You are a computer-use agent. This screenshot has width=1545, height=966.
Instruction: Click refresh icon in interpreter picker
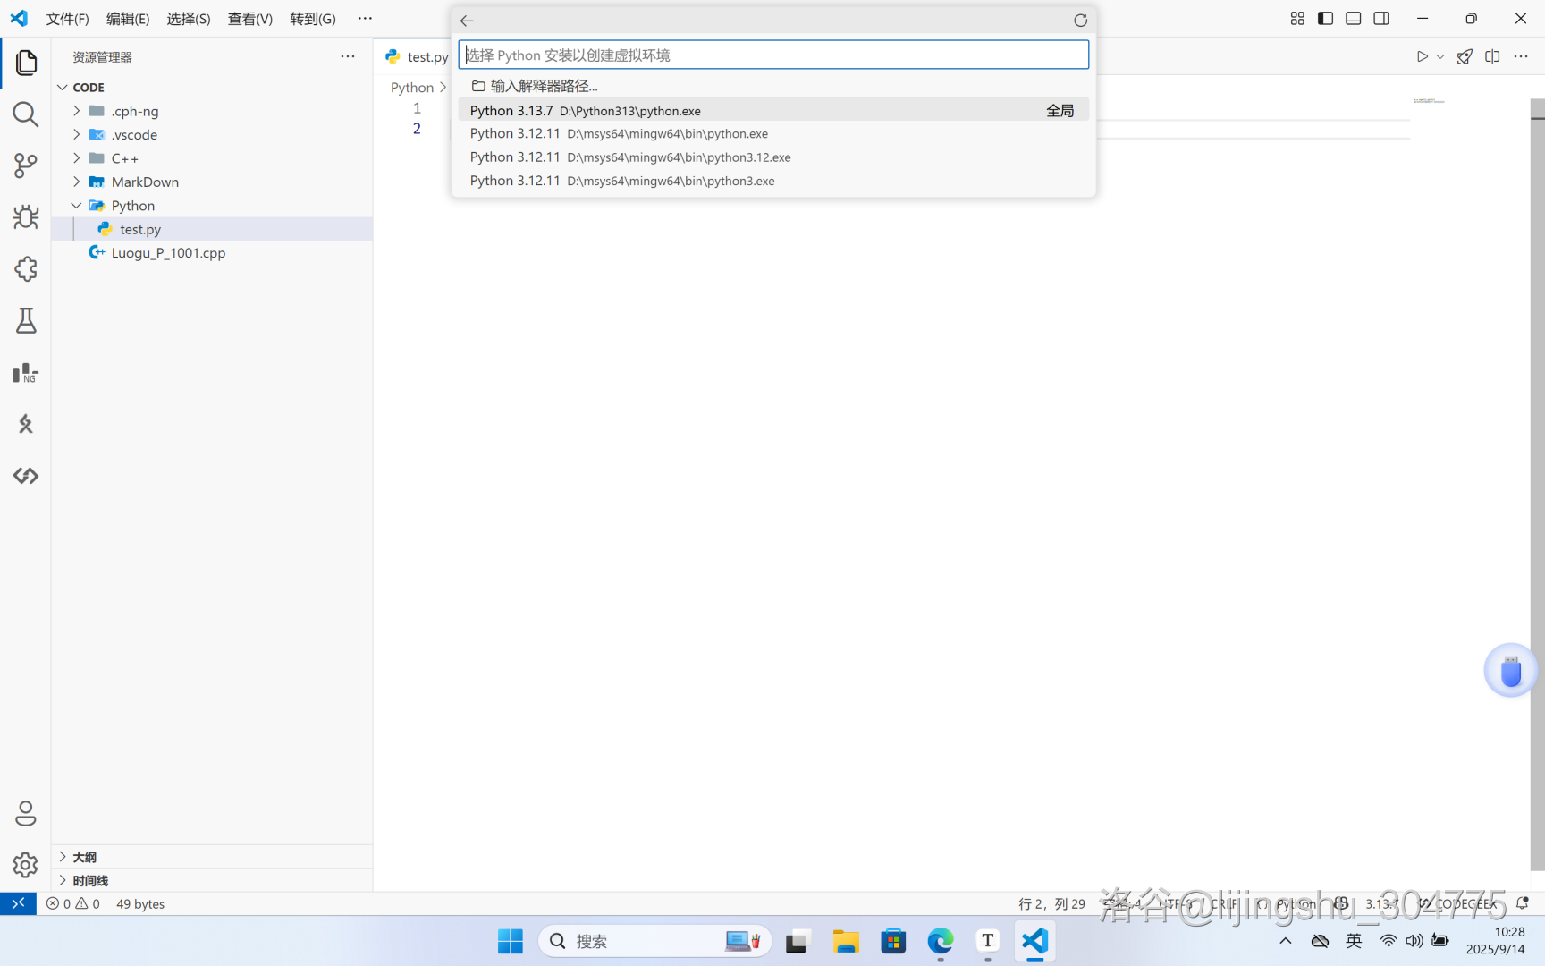[1080, 21]
